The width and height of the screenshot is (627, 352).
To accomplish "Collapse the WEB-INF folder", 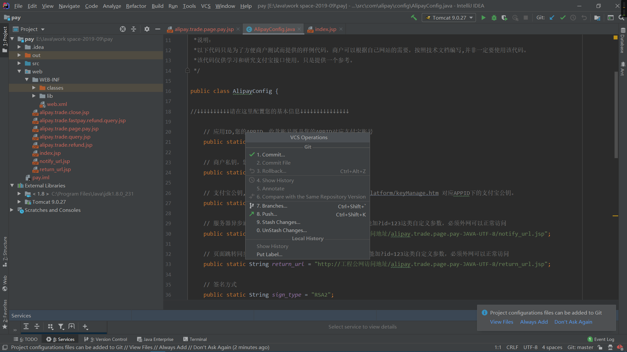I will click(27, 80).
